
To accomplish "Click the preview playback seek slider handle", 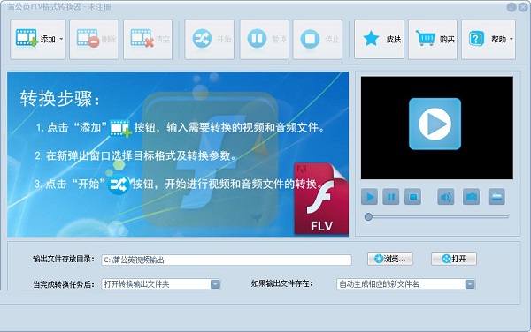I will pyautogui.click(x=368, y=217).
